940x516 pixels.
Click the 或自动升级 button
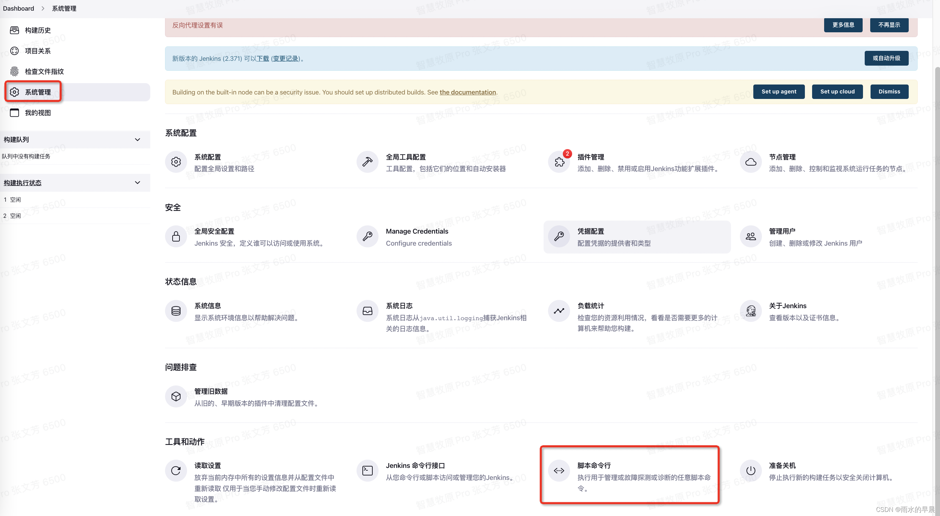(886, 58)
